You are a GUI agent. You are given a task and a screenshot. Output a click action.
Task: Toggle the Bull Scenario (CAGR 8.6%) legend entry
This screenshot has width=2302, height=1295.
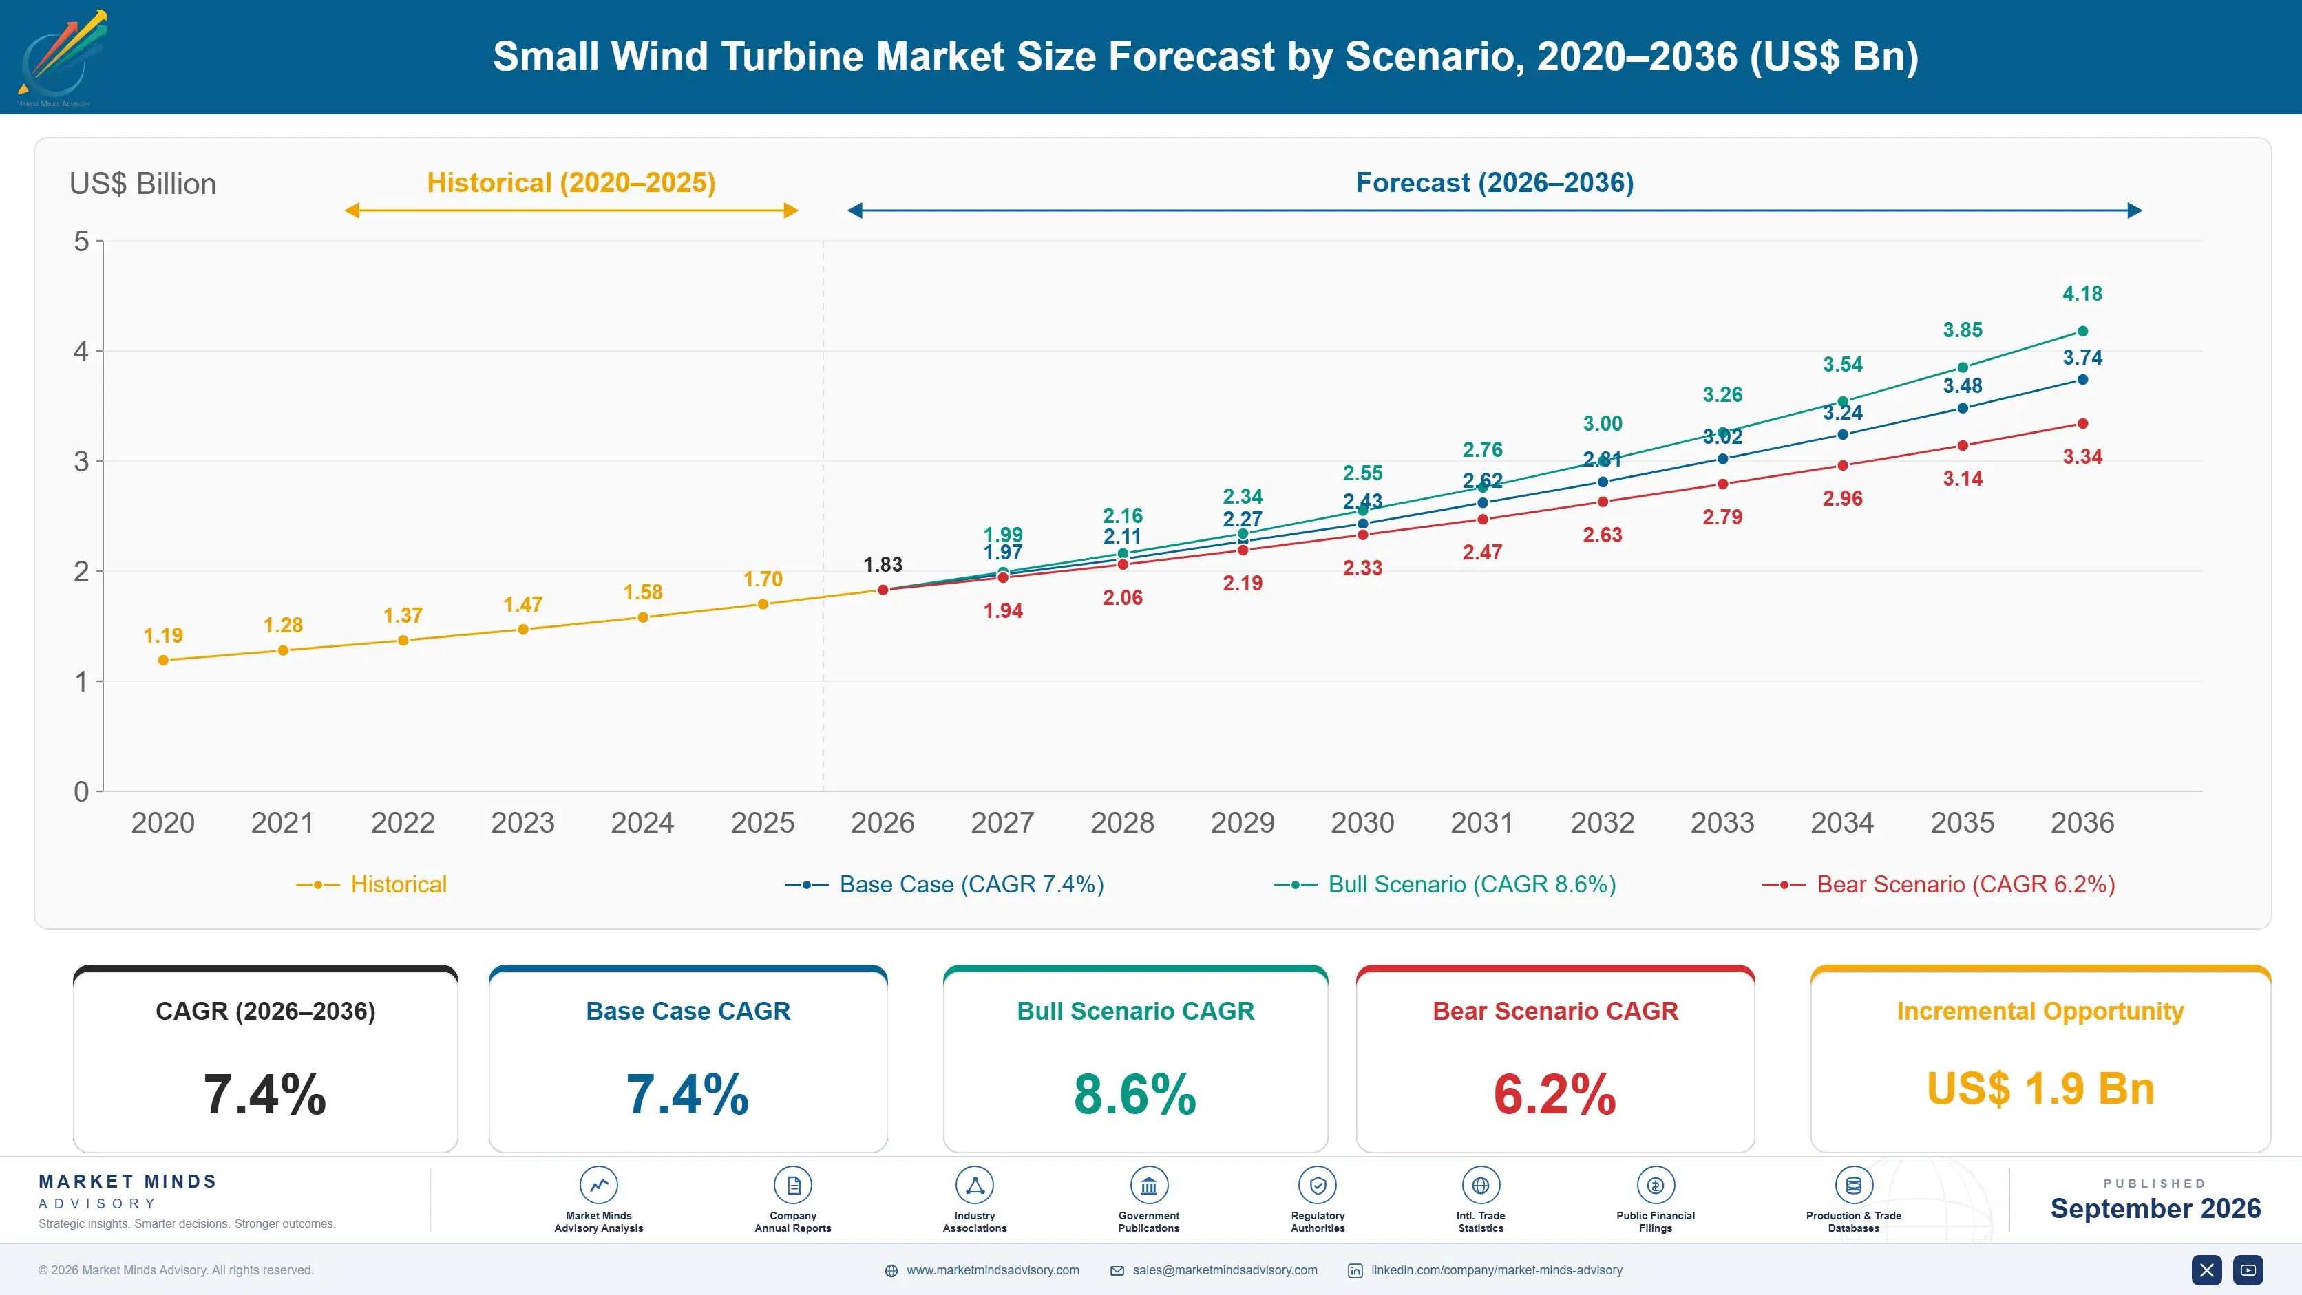coord(1445,884)
